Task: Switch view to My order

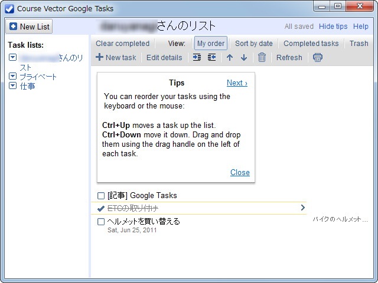Action: coord(211,43)
